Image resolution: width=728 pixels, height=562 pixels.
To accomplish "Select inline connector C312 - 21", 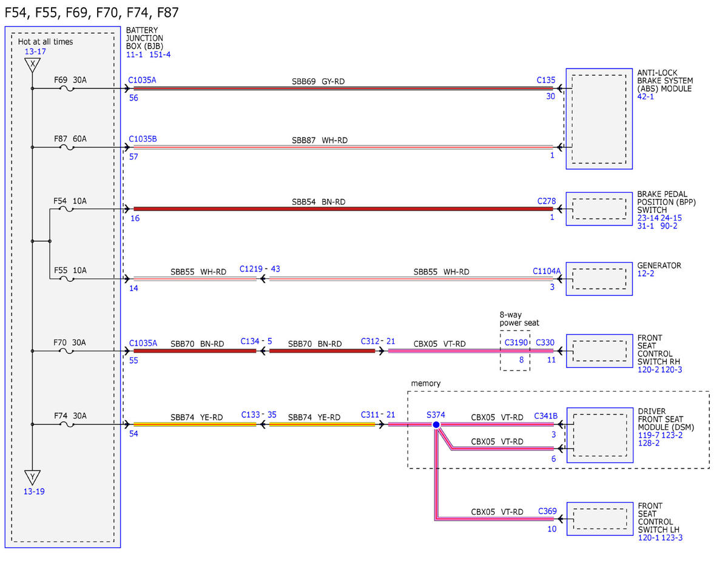I will 377,341.
